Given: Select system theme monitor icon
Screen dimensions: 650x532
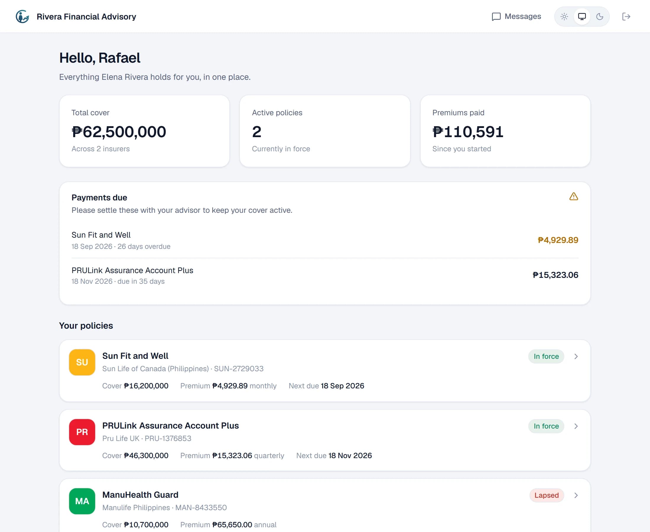Looking at the screenshot, I should coord(582,17).
